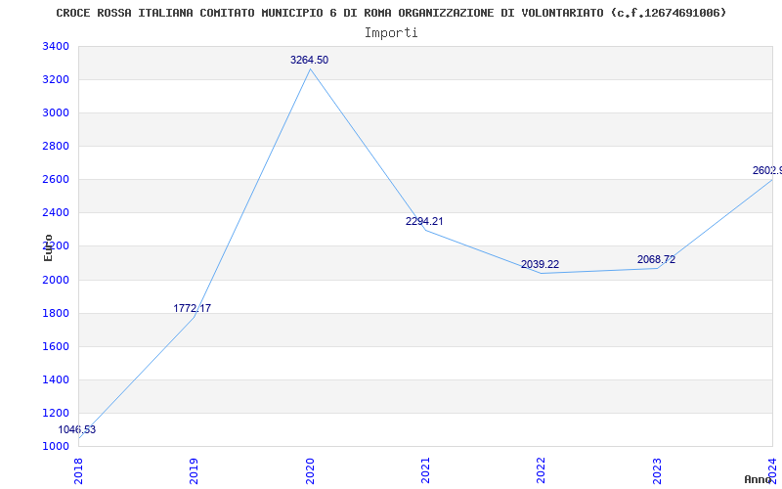Click the x-axis year 2020
The width and height of the screenshot is (782, 489).
click(x=310, y=471)
